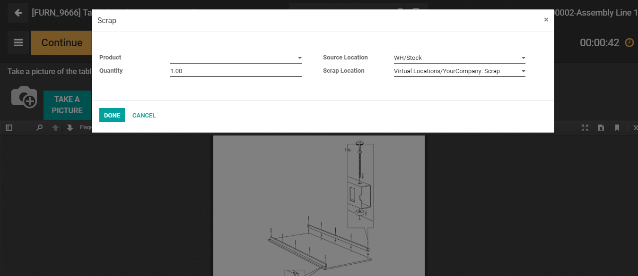This screenshot has width=638, height=276.
Task: Click the CANCEL button
Action: tap(144, 116)
